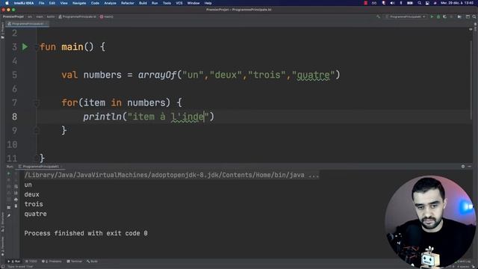Screen dimensions: 478x269
Task: Clear console output with the trash icon
Action: pos(16,206)
